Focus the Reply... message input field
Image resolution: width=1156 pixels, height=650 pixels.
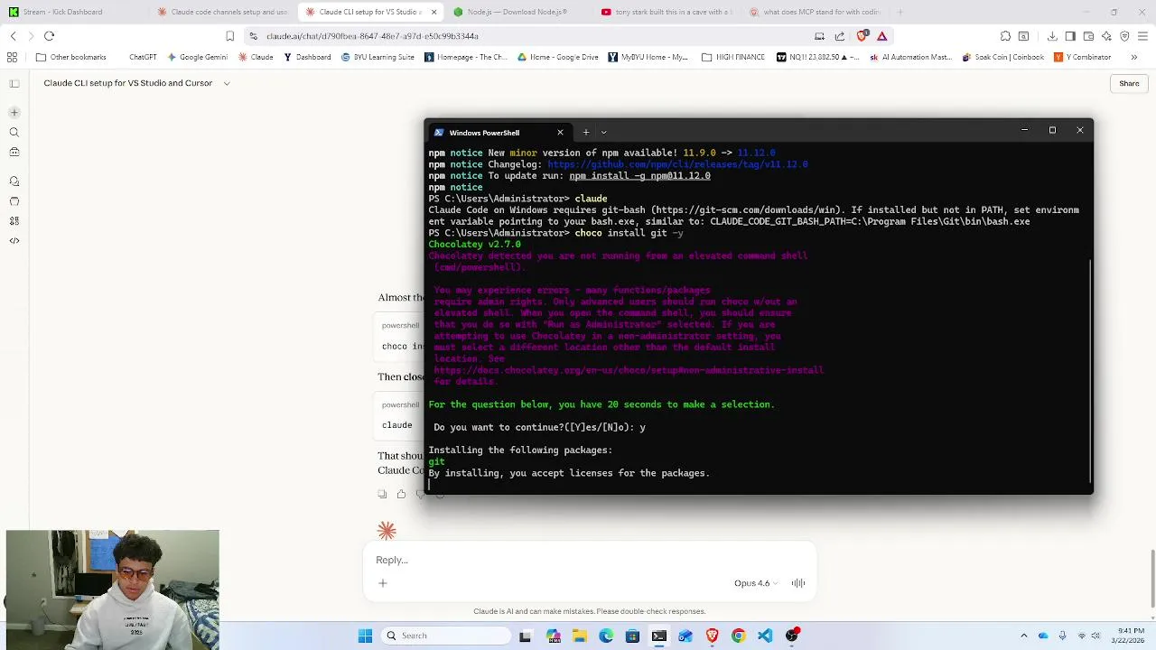590,560
